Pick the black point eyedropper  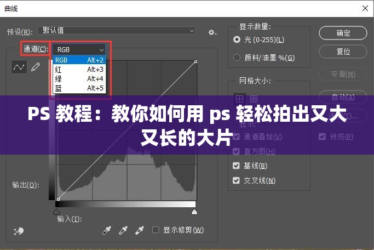107,230
